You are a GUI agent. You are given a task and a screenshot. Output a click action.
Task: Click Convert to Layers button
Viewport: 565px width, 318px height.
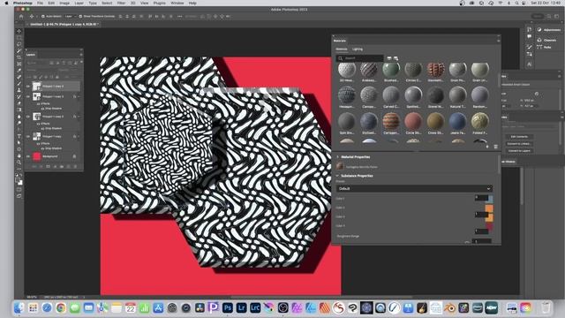[x=519, y=151]
